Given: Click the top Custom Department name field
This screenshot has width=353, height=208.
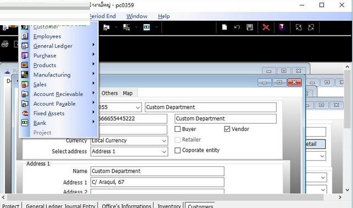Looking at the screenshot, I should (x=211, y=107).
